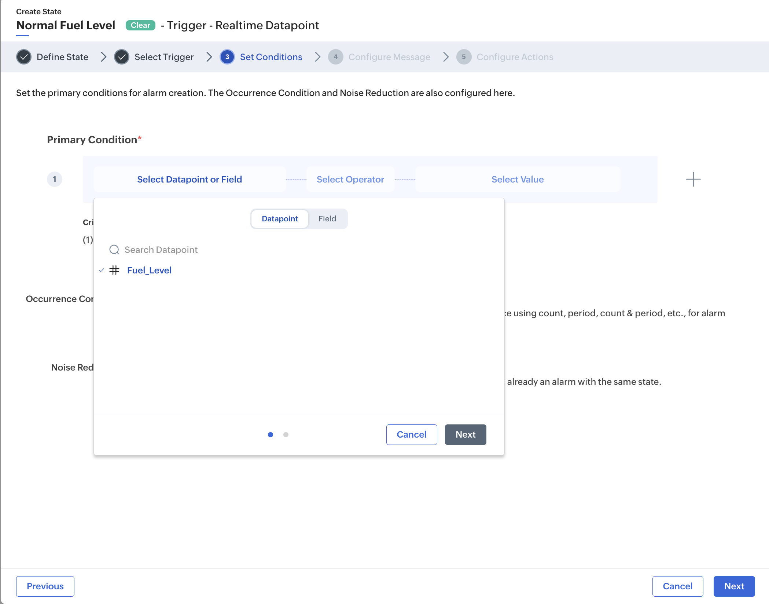Click the plus icon to add condition
Screen dimensions: 769x604
pyautogui.click(x=693, y=179)
